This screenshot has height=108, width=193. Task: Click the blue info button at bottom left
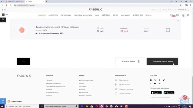[3, 101]
